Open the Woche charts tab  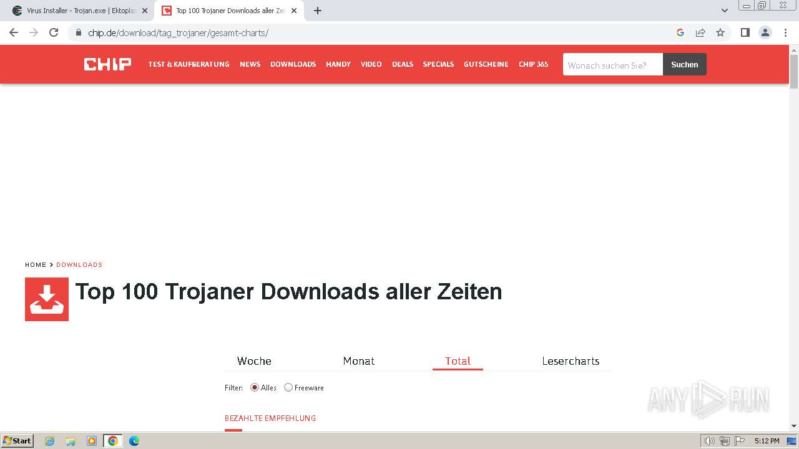pyautogui.click(x=254, y=361)
